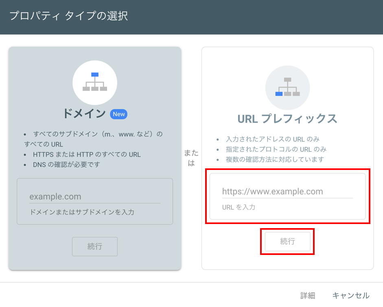
Task: Open the 詳細 link at bottom right
Action: [x=308, y=296]
